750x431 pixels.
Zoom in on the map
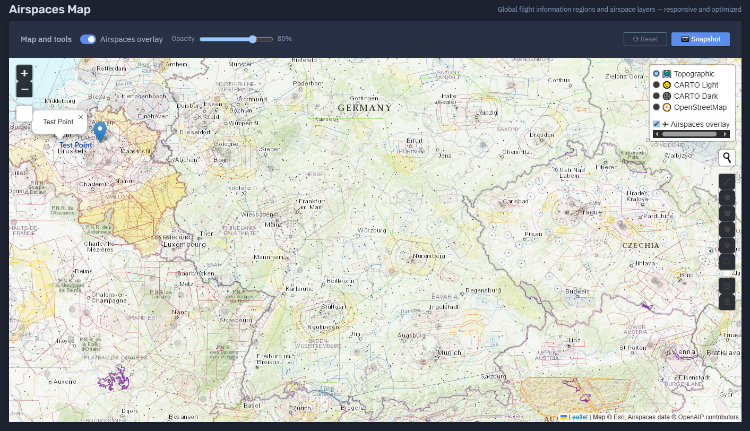pyautogui.click(x=24, y=73)
